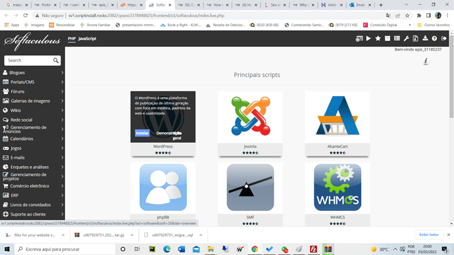Expand the Blogues category

[x=32, y=72]
